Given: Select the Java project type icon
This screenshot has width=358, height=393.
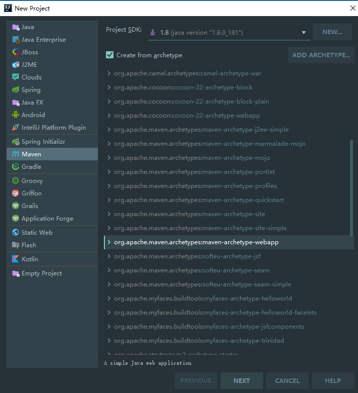Looking at the screenshot, I should pos(16,27).
